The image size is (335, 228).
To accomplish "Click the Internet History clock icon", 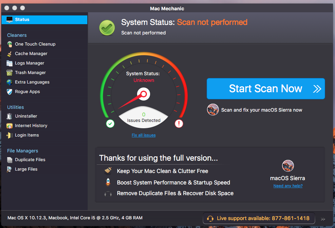I will coord(9,125).
